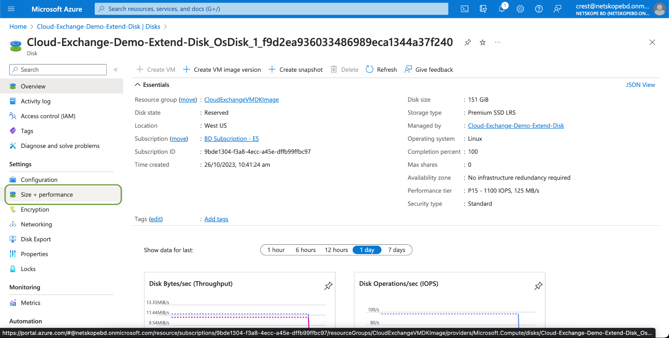Open Configuration settings
The height and width of the screenshot is (338, 669).
coord(61,180)
